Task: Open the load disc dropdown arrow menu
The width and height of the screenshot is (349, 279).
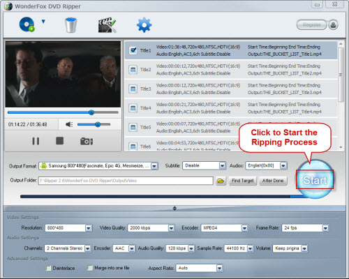Action: [43, 22]
